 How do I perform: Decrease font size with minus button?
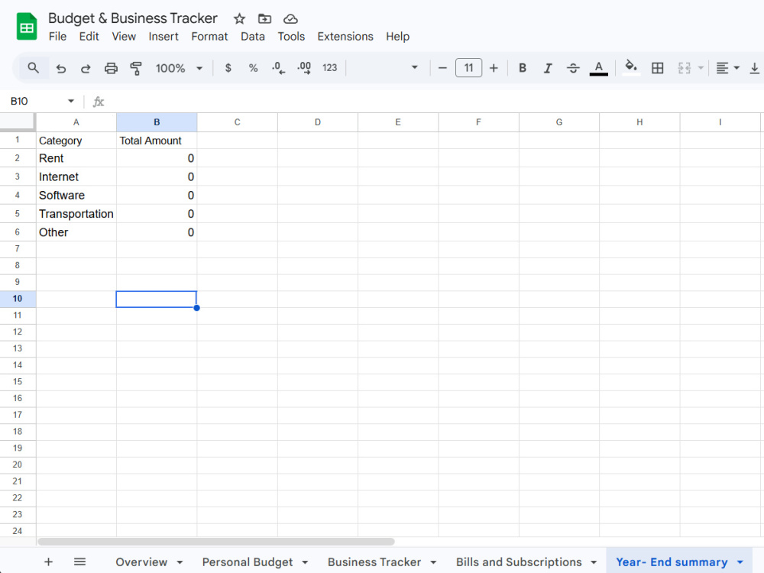[x=442, y=68]
